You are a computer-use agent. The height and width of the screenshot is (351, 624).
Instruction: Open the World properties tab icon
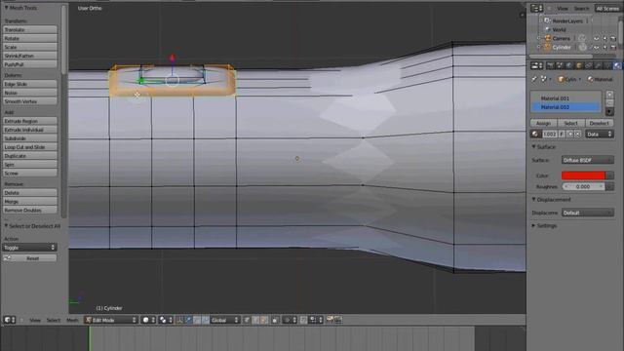[x=568, y=65]
